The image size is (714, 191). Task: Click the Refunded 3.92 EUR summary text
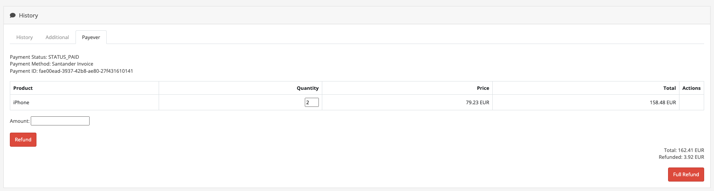[x=681, y=157]
